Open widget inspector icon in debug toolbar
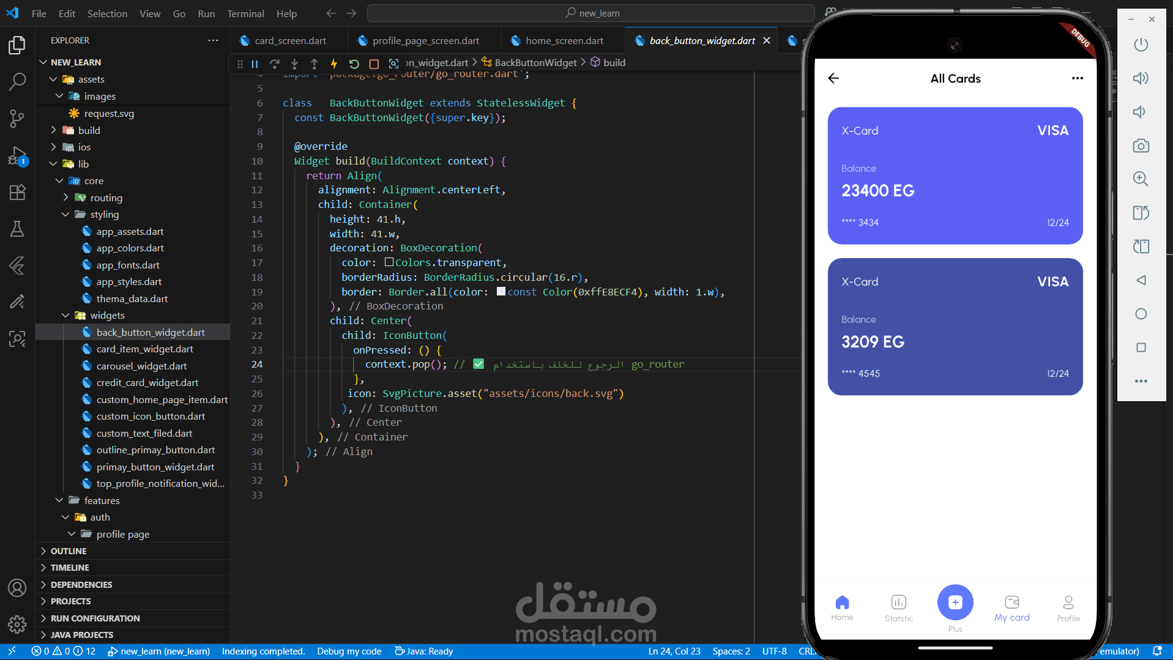The width and height of the screenshot is (1173, 660). click(393, 64)
